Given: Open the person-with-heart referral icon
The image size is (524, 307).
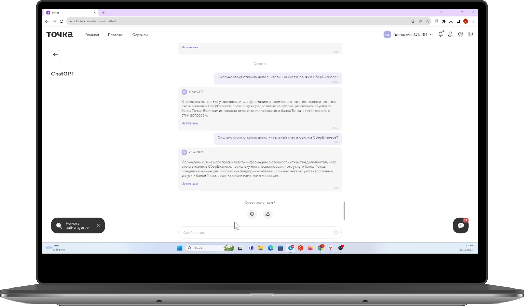Looking at the screenshot, I should [451, 34].
